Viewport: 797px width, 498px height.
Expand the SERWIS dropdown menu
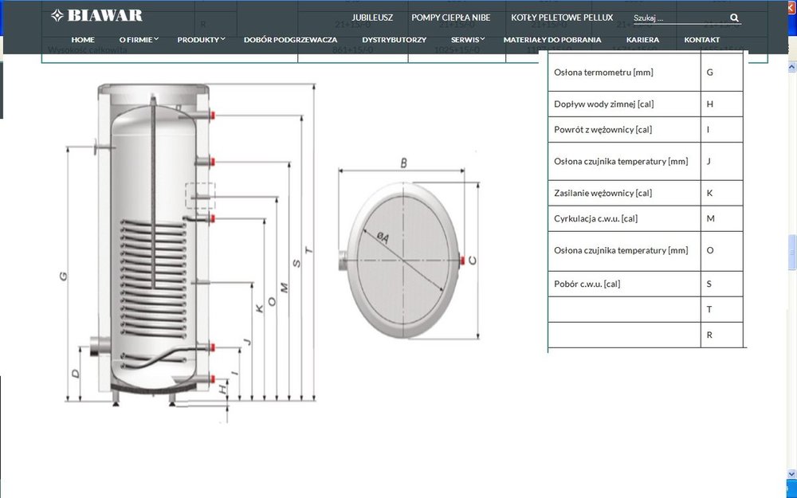coord(468,40)
